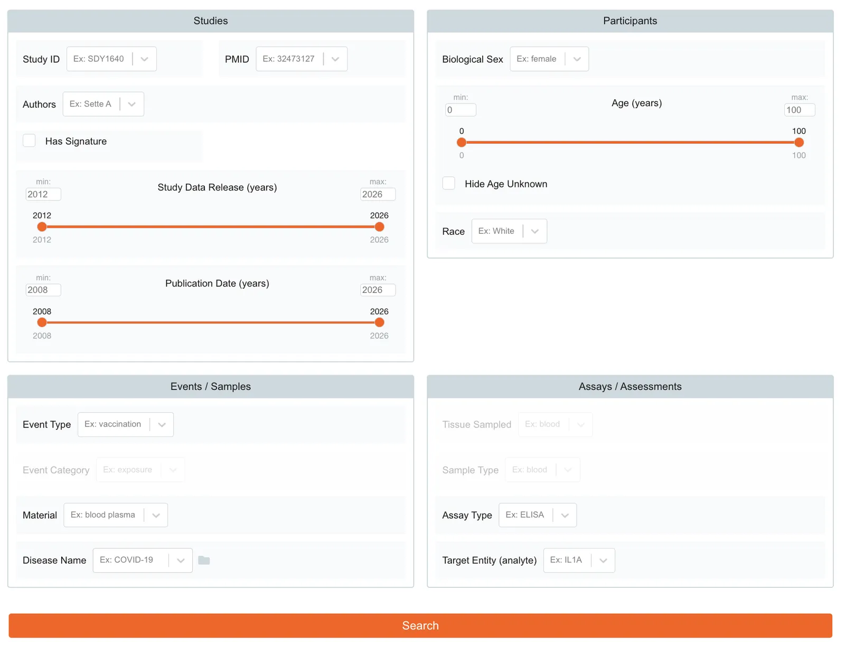Screen dimensions: 845x647
Task: Click the Publication Date max input field
Action: [377, 290]
